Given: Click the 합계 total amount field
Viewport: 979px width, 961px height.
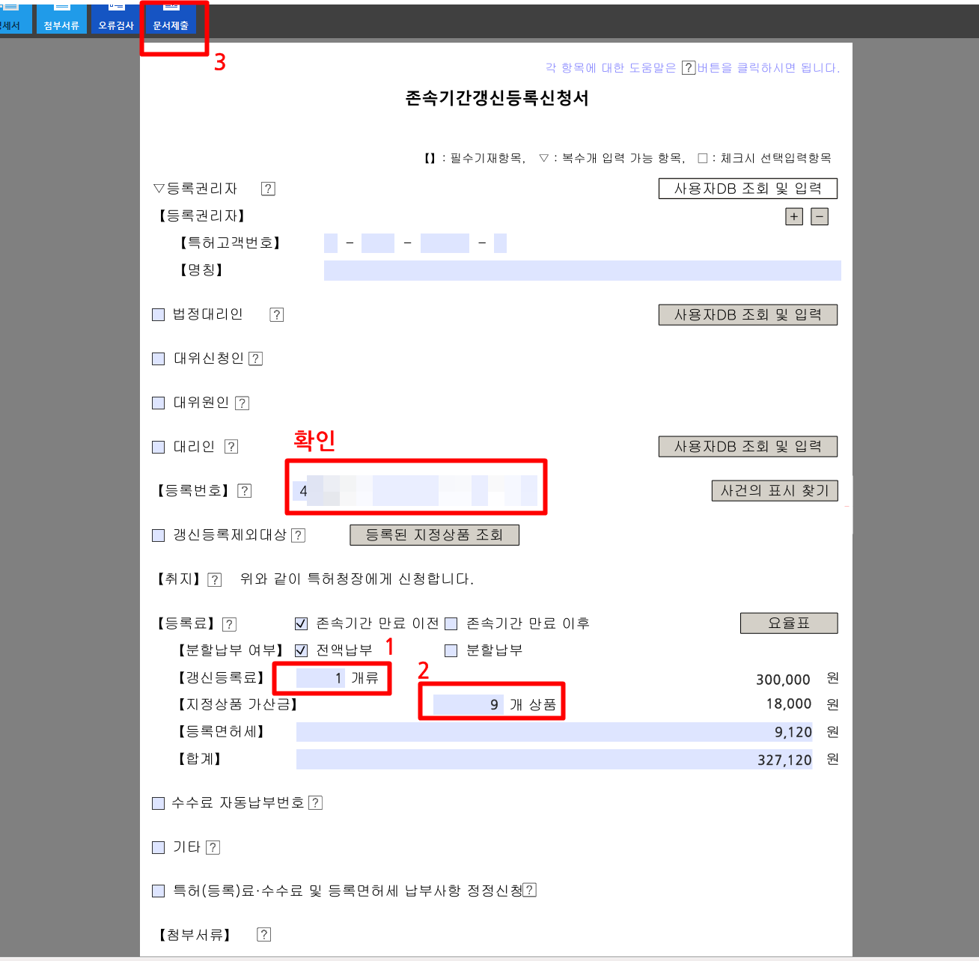Looking at the screenshot, I should click(x=554, y=760).
